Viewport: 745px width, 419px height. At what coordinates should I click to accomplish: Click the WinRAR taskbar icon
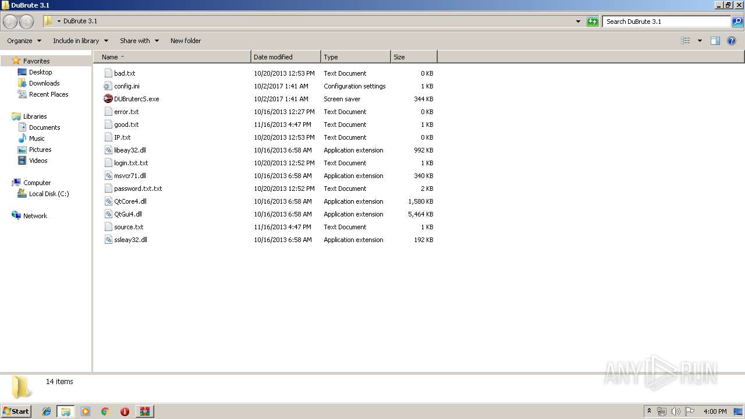point(144,411)
